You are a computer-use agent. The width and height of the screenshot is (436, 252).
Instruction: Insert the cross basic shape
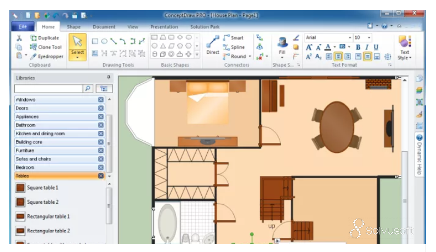[x=189, y=54]
